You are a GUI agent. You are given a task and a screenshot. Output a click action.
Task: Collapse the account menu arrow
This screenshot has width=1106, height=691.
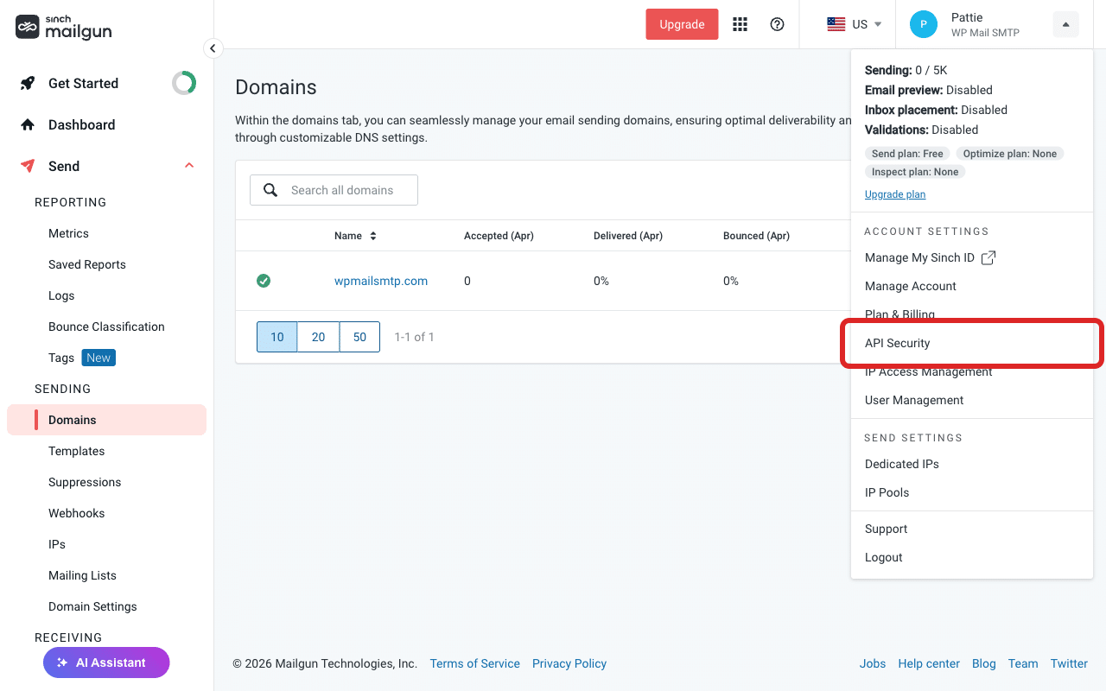[x=1065, y=24]
